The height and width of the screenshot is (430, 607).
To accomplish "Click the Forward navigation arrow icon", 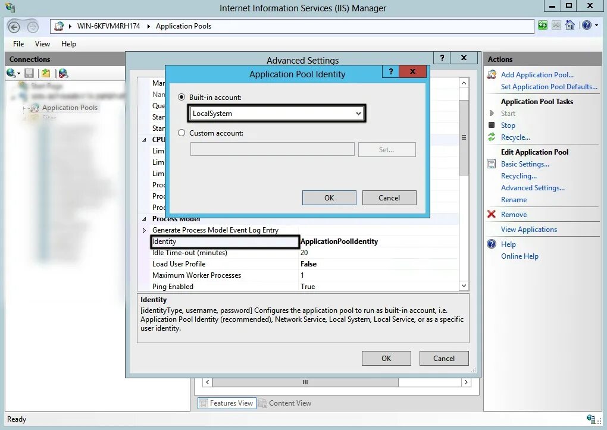I will click(x=33, y=27).
